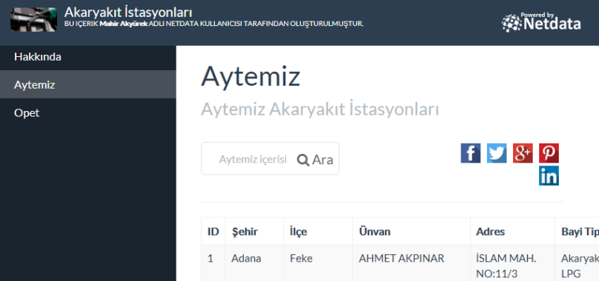
Task: Open the Hakkında menu item
Action: click(88, 57)
